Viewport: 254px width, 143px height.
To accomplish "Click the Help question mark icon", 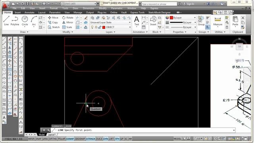I will pos(222,4).
